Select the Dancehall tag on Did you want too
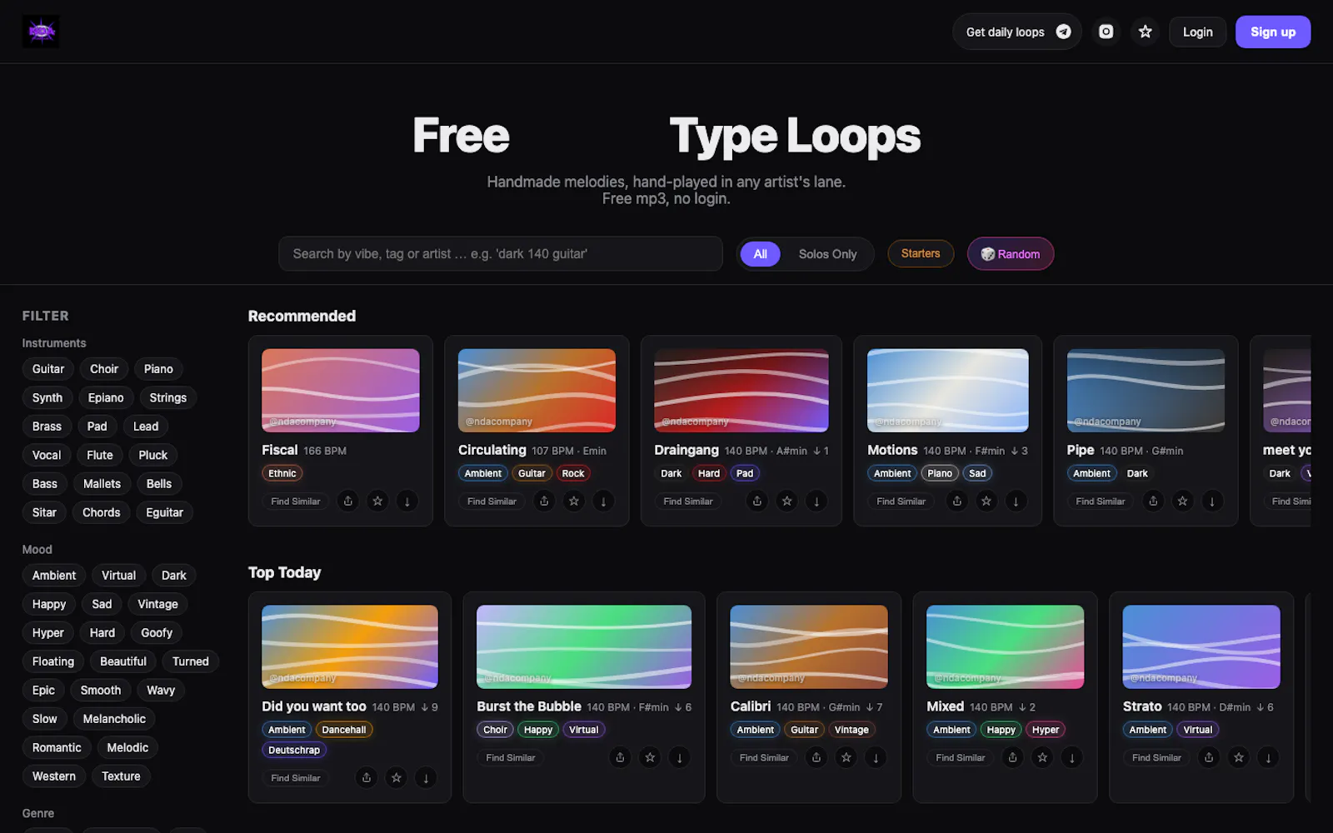 (x=344, y=730)
